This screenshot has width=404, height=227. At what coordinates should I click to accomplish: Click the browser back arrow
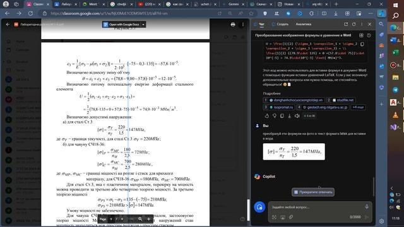point(7,13)
